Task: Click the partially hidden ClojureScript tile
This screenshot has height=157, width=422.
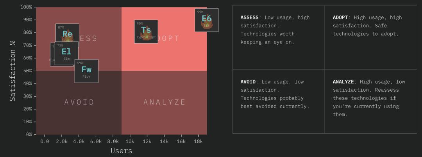Action: tap(52, 58)
